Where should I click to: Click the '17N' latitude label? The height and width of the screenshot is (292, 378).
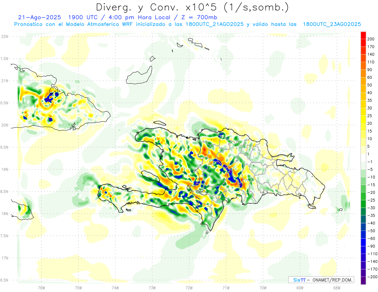click(x=4, y=258)
